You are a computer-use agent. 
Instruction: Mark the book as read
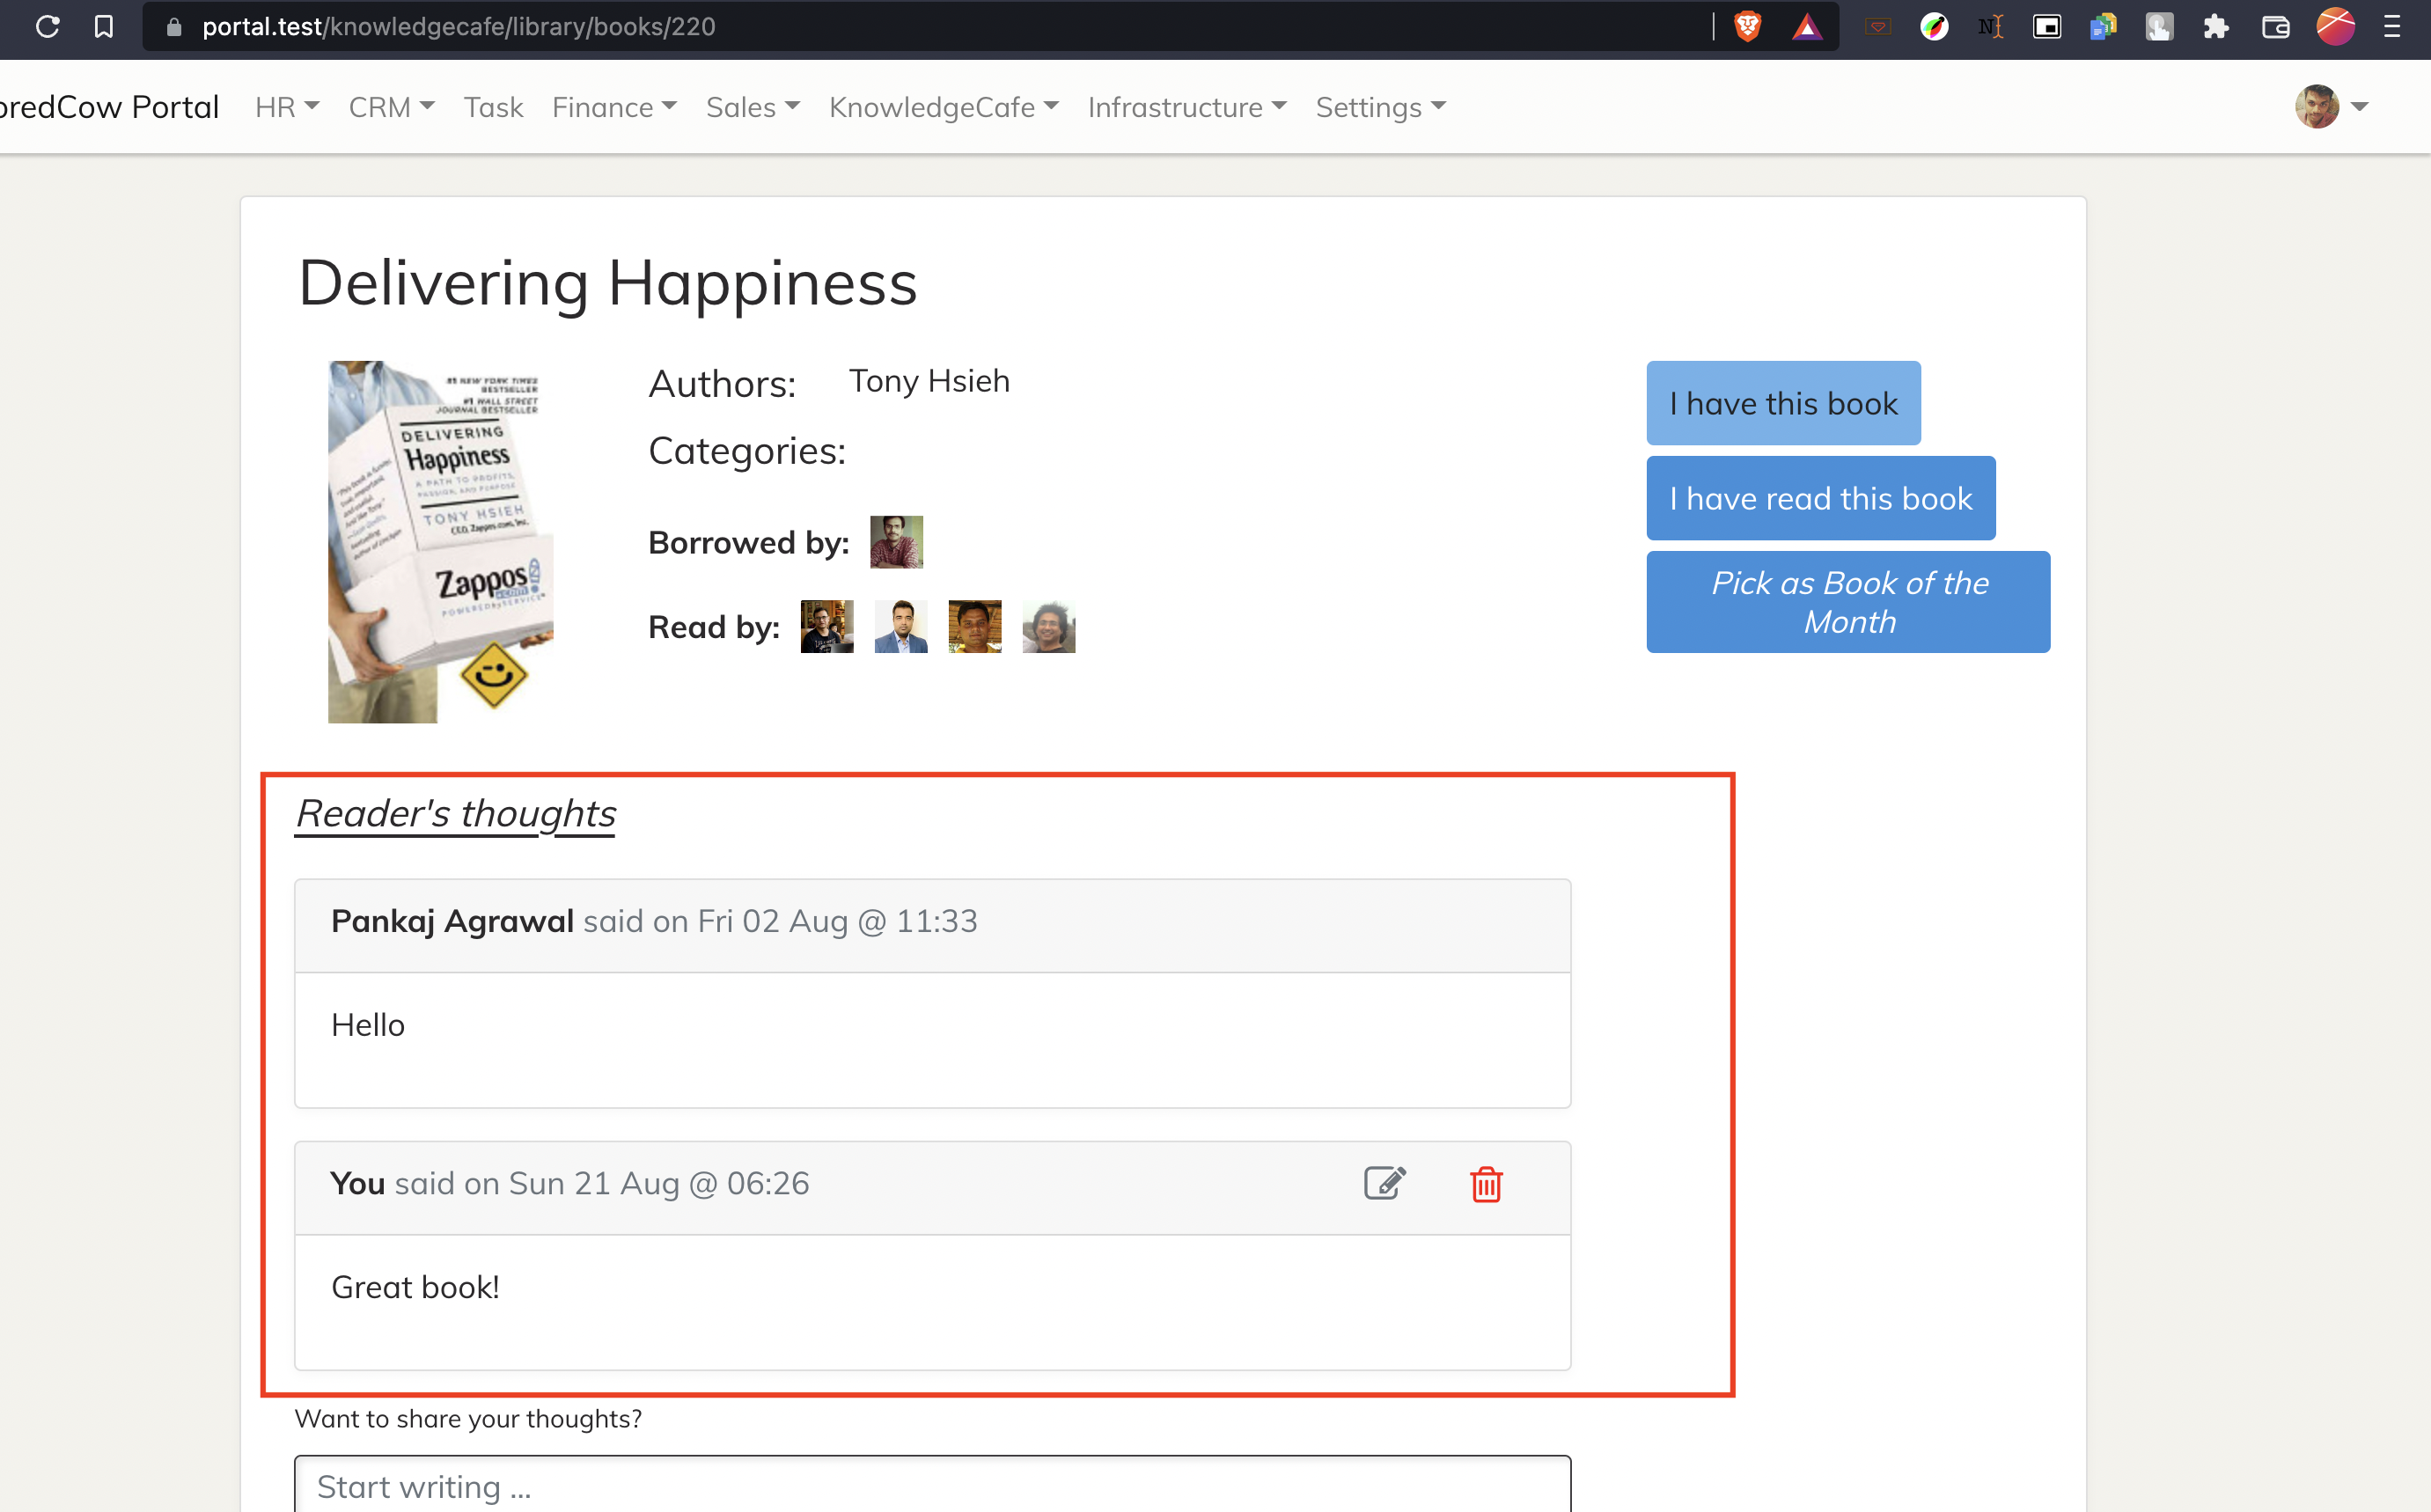click(1820, 497)
